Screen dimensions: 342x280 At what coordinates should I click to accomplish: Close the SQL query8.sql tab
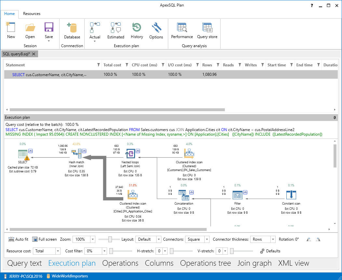tap(34, 54)
